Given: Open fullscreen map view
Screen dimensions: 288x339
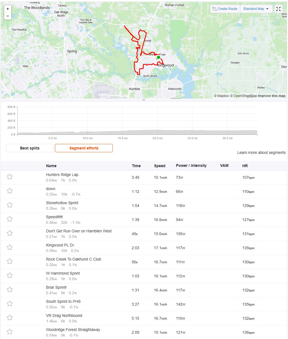Looking at the screenshot, I should [278, 9].
